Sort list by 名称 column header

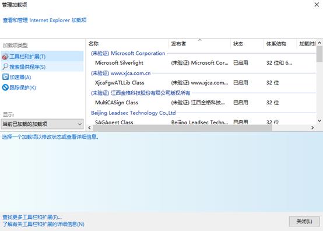(128, 44)
